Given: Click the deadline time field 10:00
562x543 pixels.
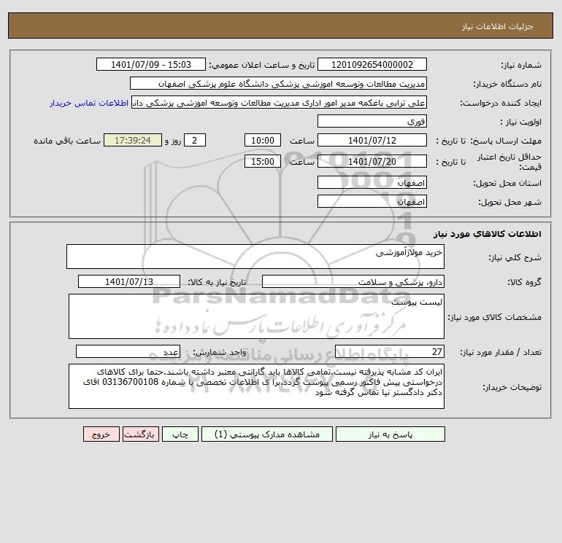Looking at the screenshot, I should tap(262, 141).
